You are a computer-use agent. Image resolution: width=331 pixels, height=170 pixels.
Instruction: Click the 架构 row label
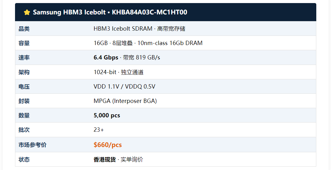click(x=24, y=72)
